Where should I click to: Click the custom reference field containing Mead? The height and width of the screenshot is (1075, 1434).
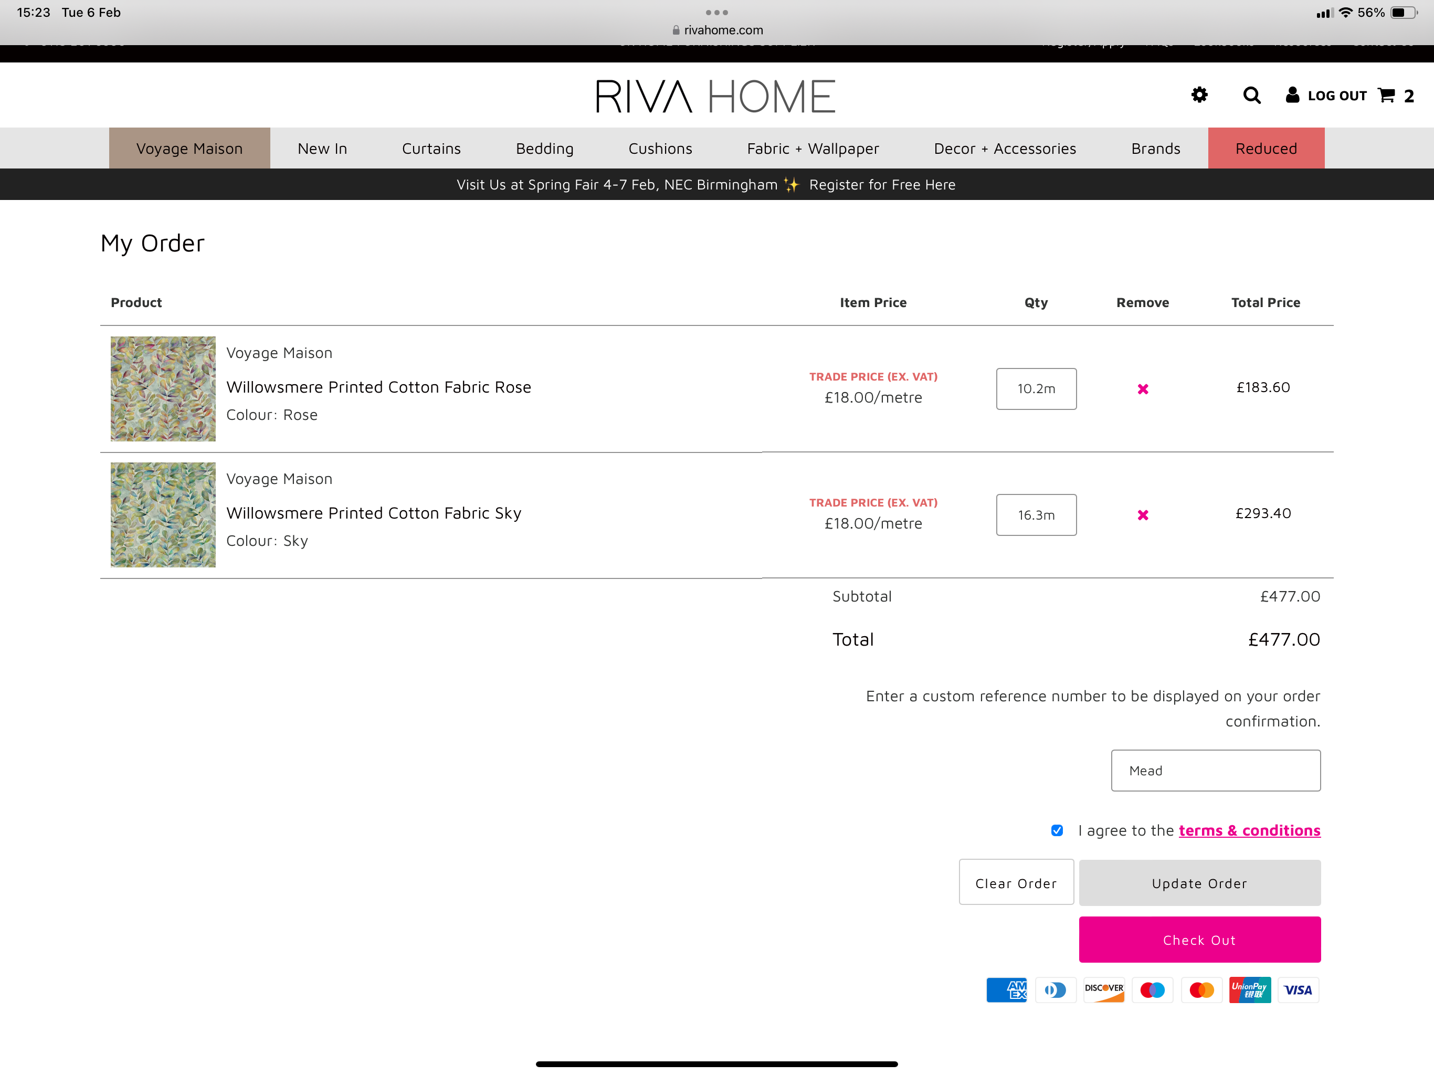click(x=1215, y=770)
